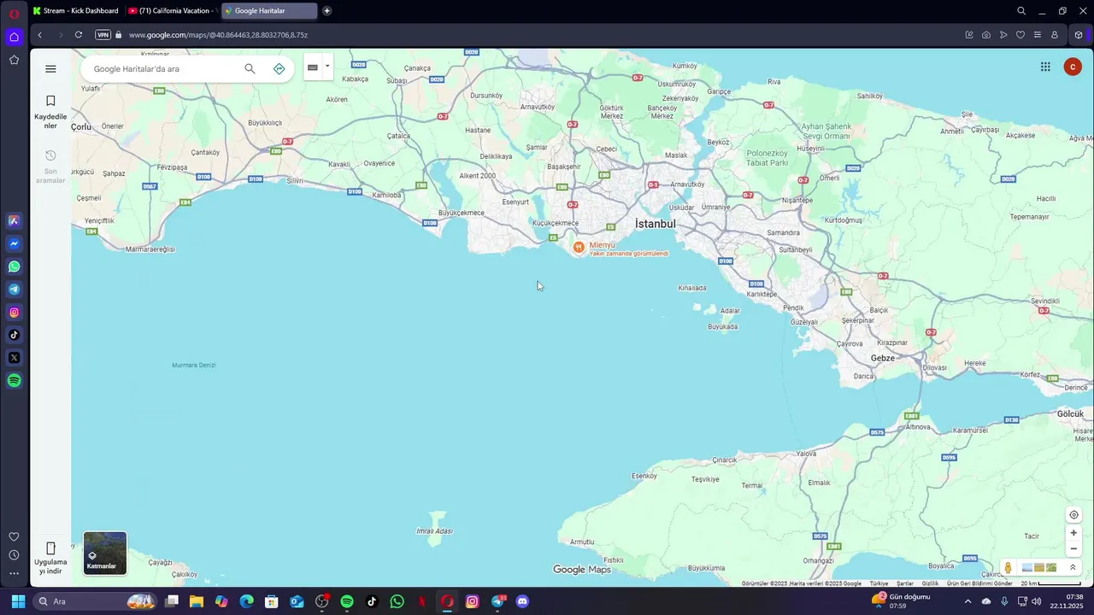
Task: Switch to Stream - Kick Dashboard tab
Action: 76,11
